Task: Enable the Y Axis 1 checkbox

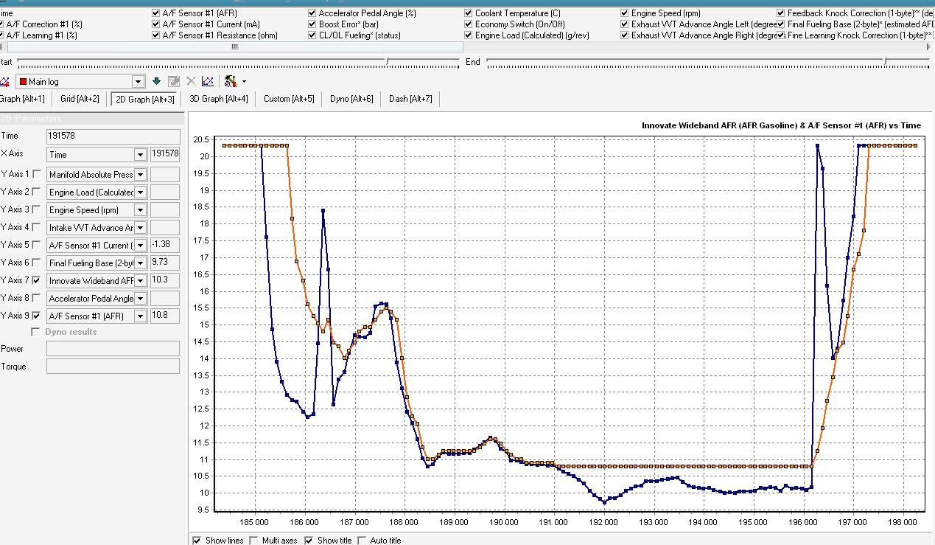Action: [37, 174]
